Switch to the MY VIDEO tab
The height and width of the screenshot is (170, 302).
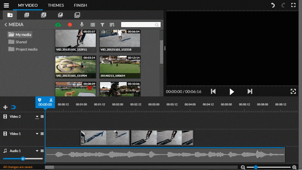pyautogui.click(x=28, y=5)
